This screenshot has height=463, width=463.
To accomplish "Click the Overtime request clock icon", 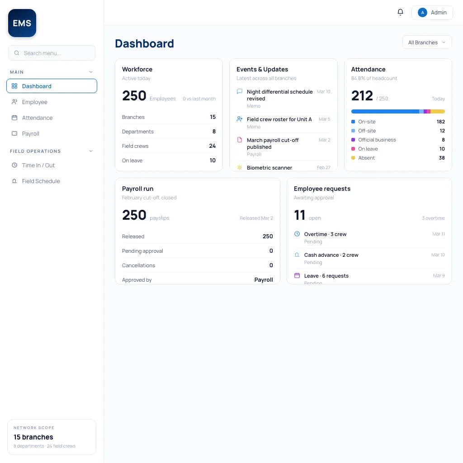I will (x=297, y=234).
